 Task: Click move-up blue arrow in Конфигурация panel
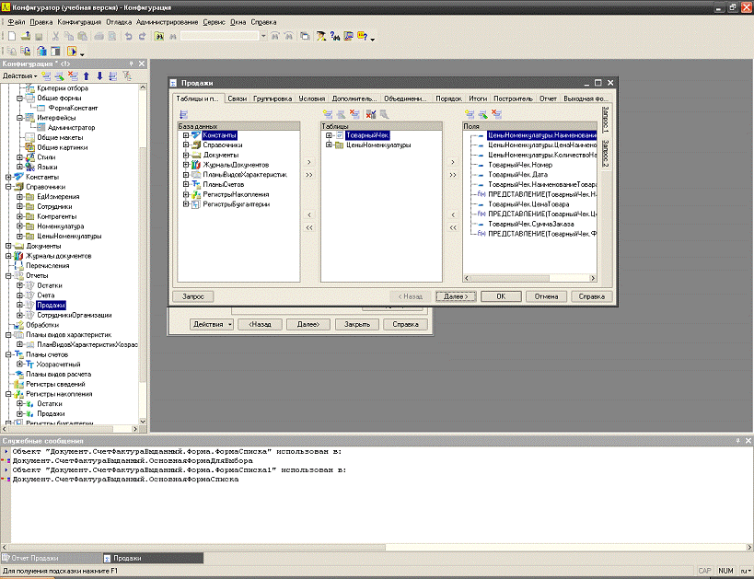pos(87,75)
